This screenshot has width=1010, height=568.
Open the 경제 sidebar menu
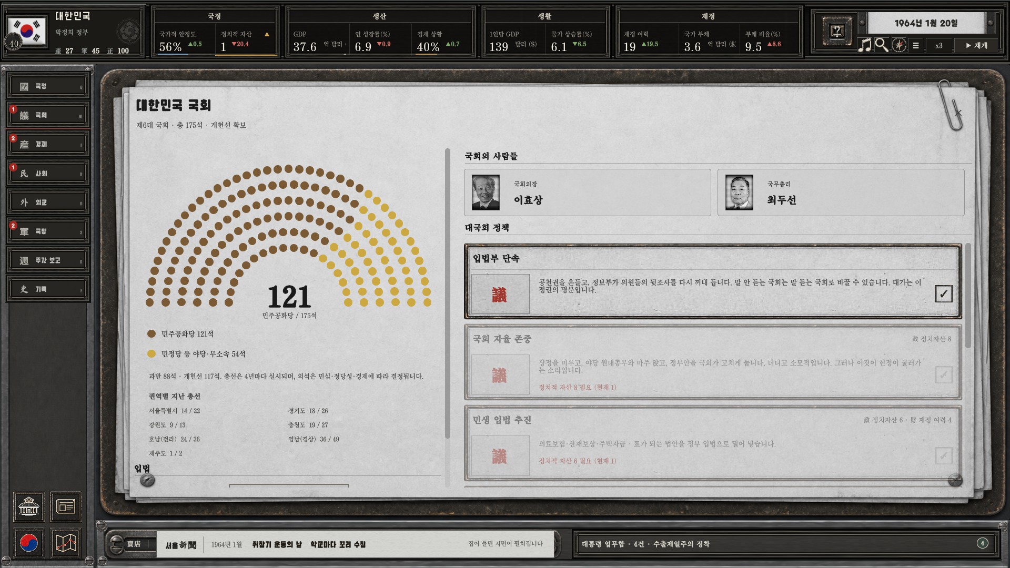click(48, 144)
